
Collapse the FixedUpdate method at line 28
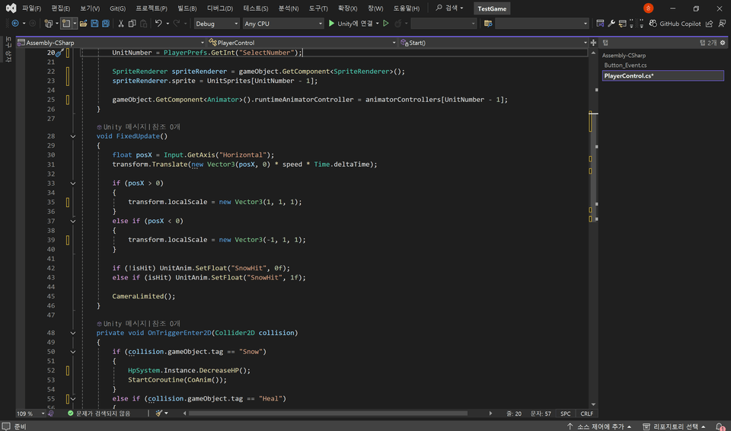coord(73,136)
